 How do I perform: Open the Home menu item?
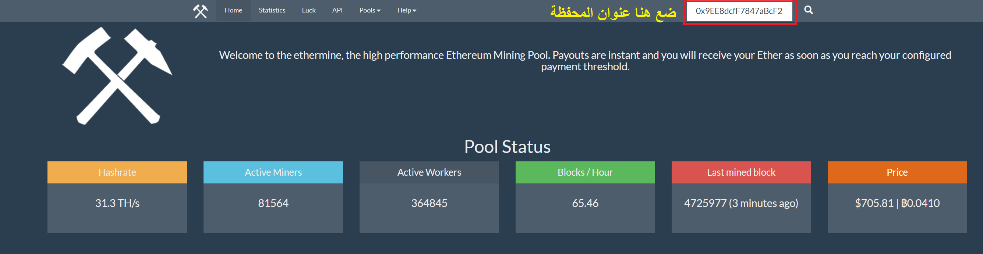point(234,10)
